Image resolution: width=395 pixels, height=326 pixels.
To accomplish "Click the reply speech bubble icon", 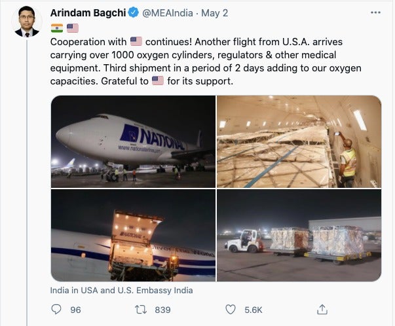I will pos(56,310).
